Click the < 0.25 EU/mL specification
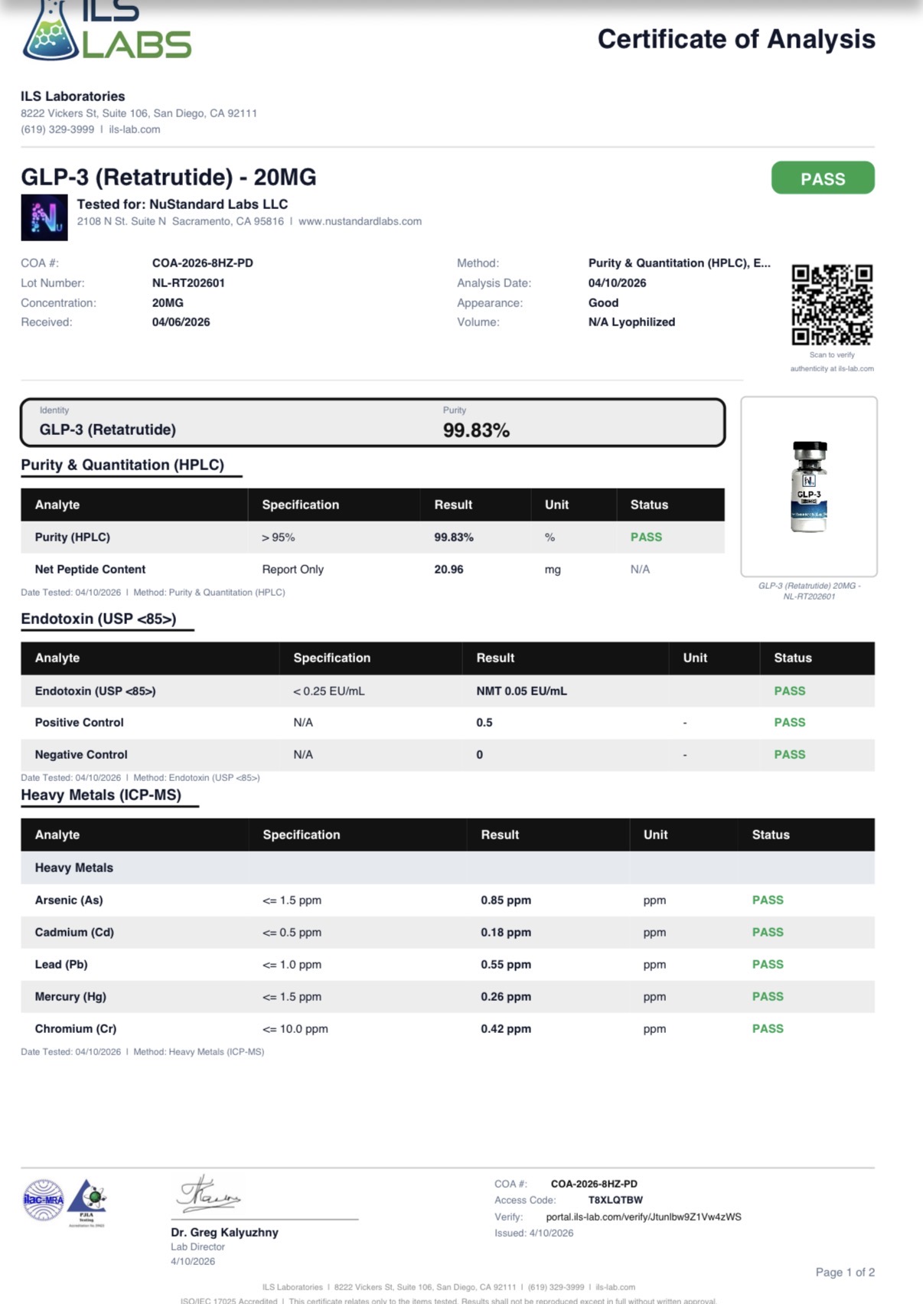The height and width of the screenshot is (1304, 923). click(329, 691)
